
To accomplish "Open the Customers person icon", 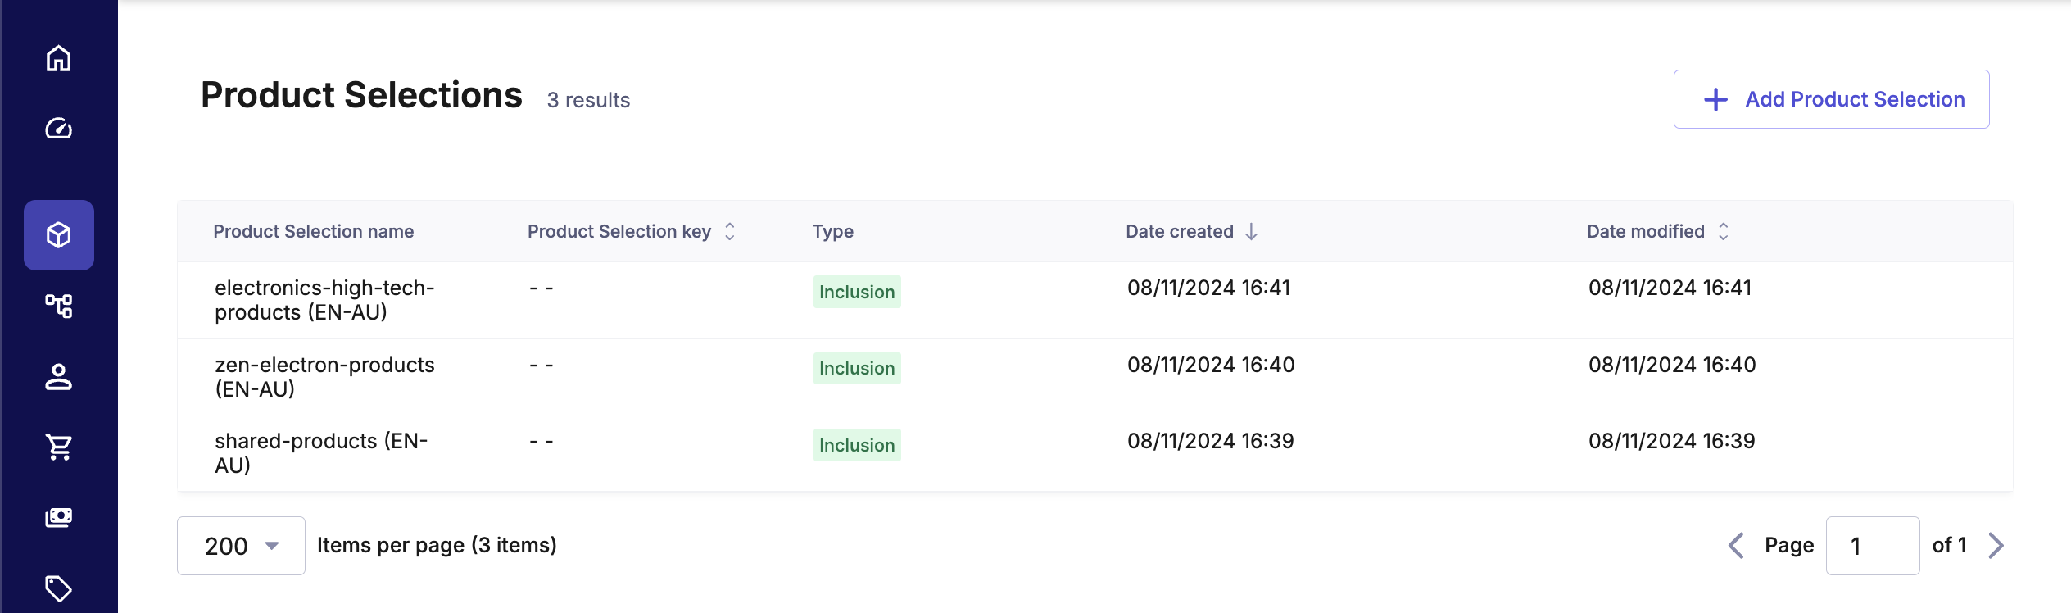I will tap(58, 377).
